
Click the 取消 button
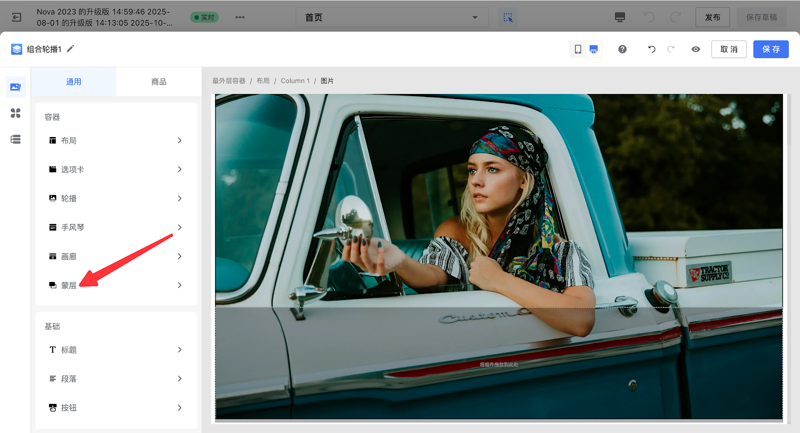[x=728, y=49]
